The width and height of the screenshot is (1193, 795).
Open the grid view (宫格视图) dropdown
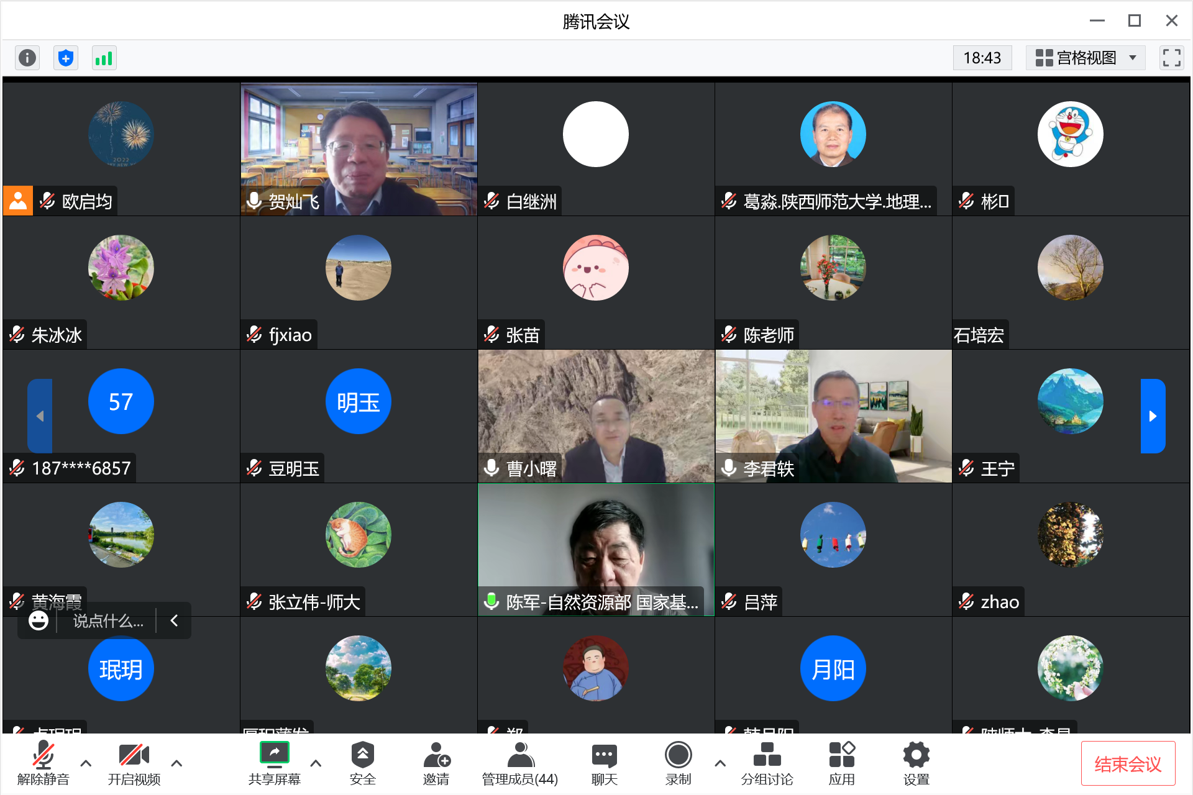tap(1086, 58)
